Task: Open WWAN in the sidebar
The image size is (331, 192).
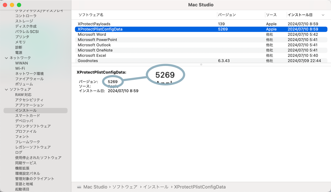Action: [x=21, y=63]
